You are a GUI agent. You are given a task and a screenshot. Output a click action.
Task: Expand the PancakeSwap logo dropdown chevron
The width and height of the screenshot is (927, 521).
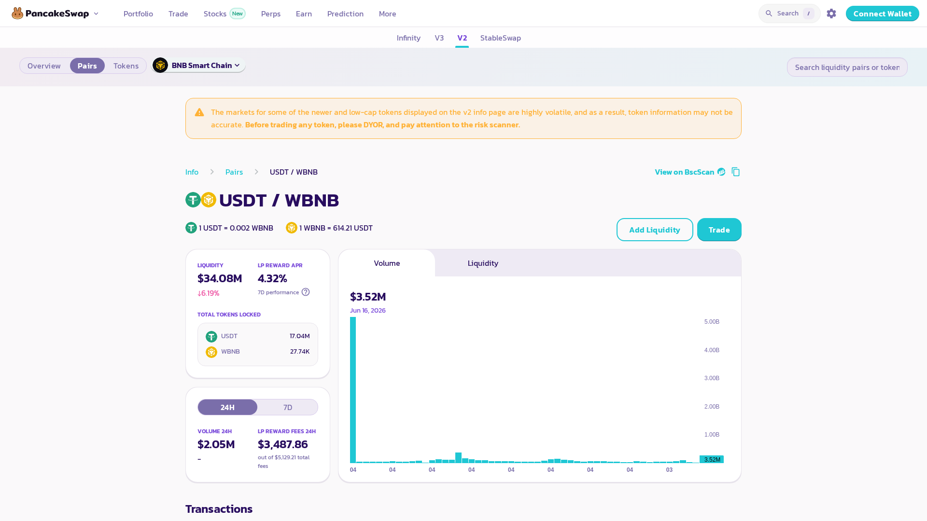coord(96,14)
